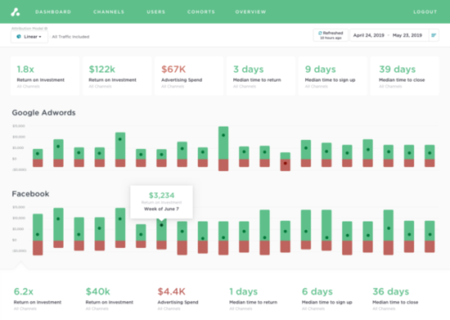The width and height of the screenshot is (450, 320).
Task: Click the 36 days Median time to close stat
Action: (x=395, y=299)
